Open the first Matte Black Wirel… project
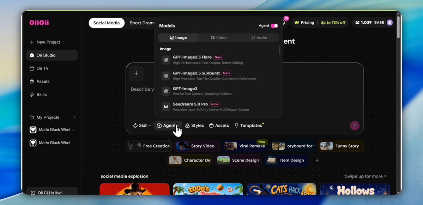 52,130
